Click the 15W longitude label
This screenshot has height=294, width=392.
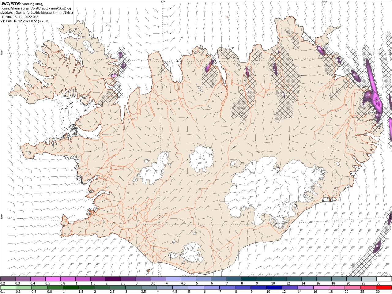coord(324,2)
